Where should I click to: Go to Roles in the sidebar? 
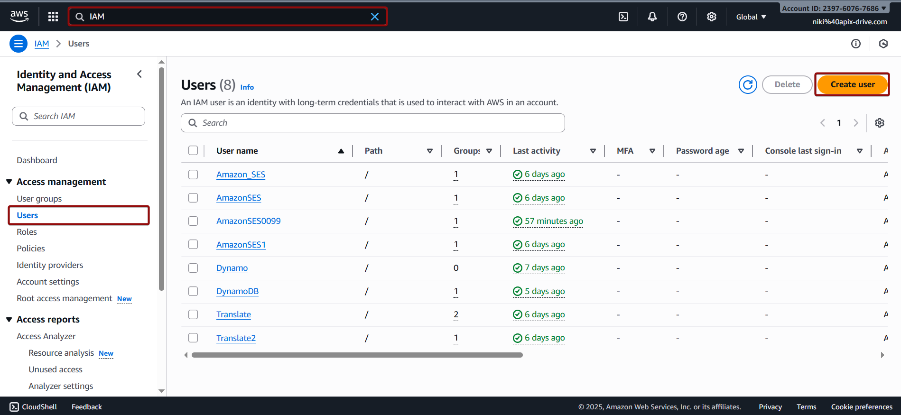coord(27,232)
